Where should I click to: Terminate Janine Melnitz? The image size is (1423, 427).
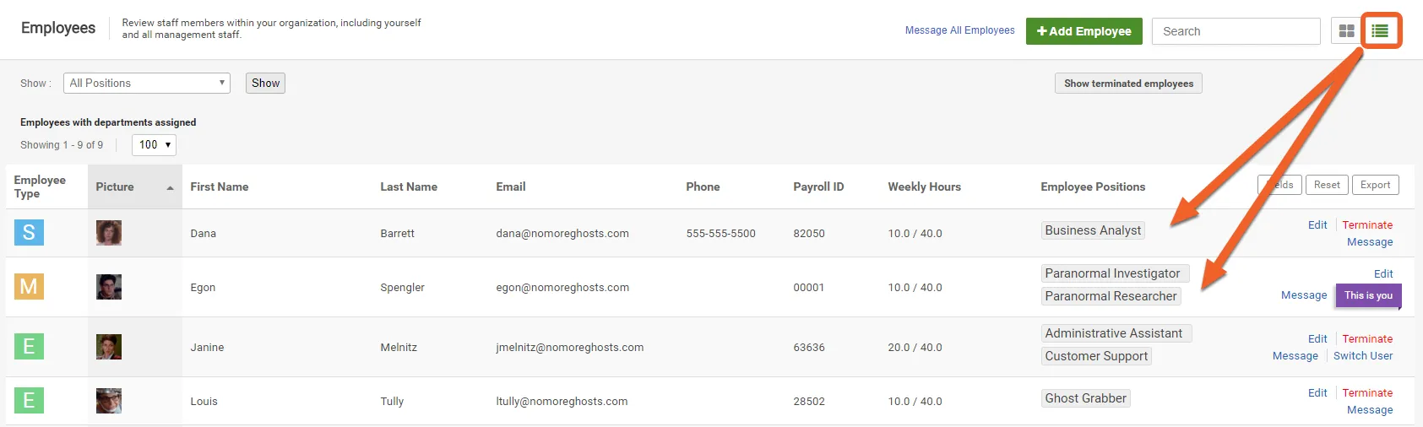coord(1367,338)
